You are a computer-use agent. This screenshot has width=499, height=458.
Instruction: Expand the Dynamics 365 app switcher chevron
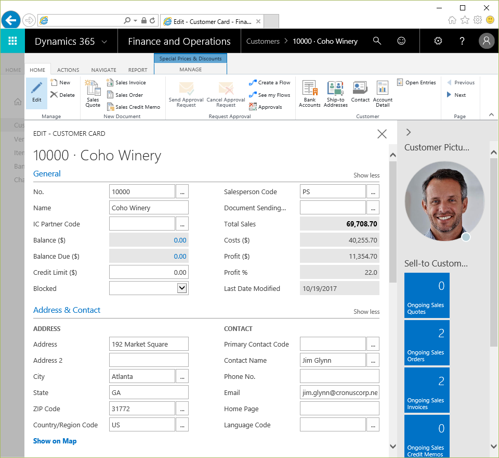point(104,42)
